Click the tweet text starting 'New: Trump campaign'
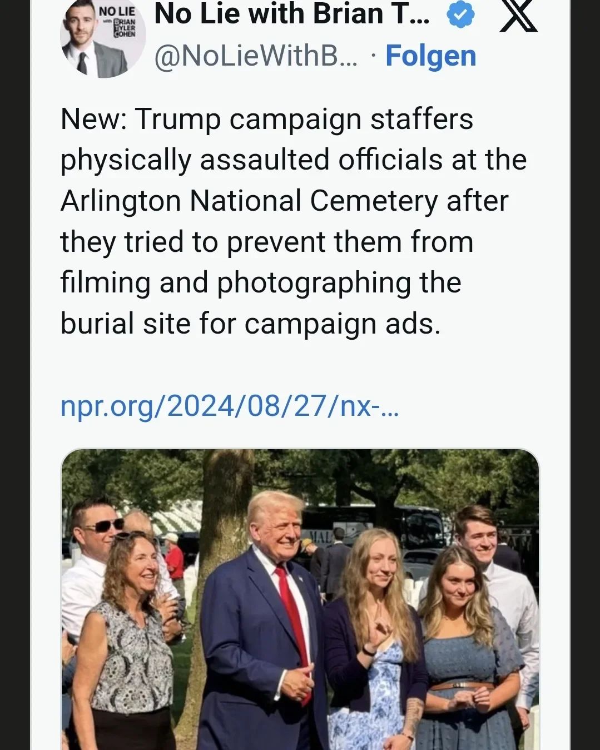600x750 pixels. pos(267,119)
